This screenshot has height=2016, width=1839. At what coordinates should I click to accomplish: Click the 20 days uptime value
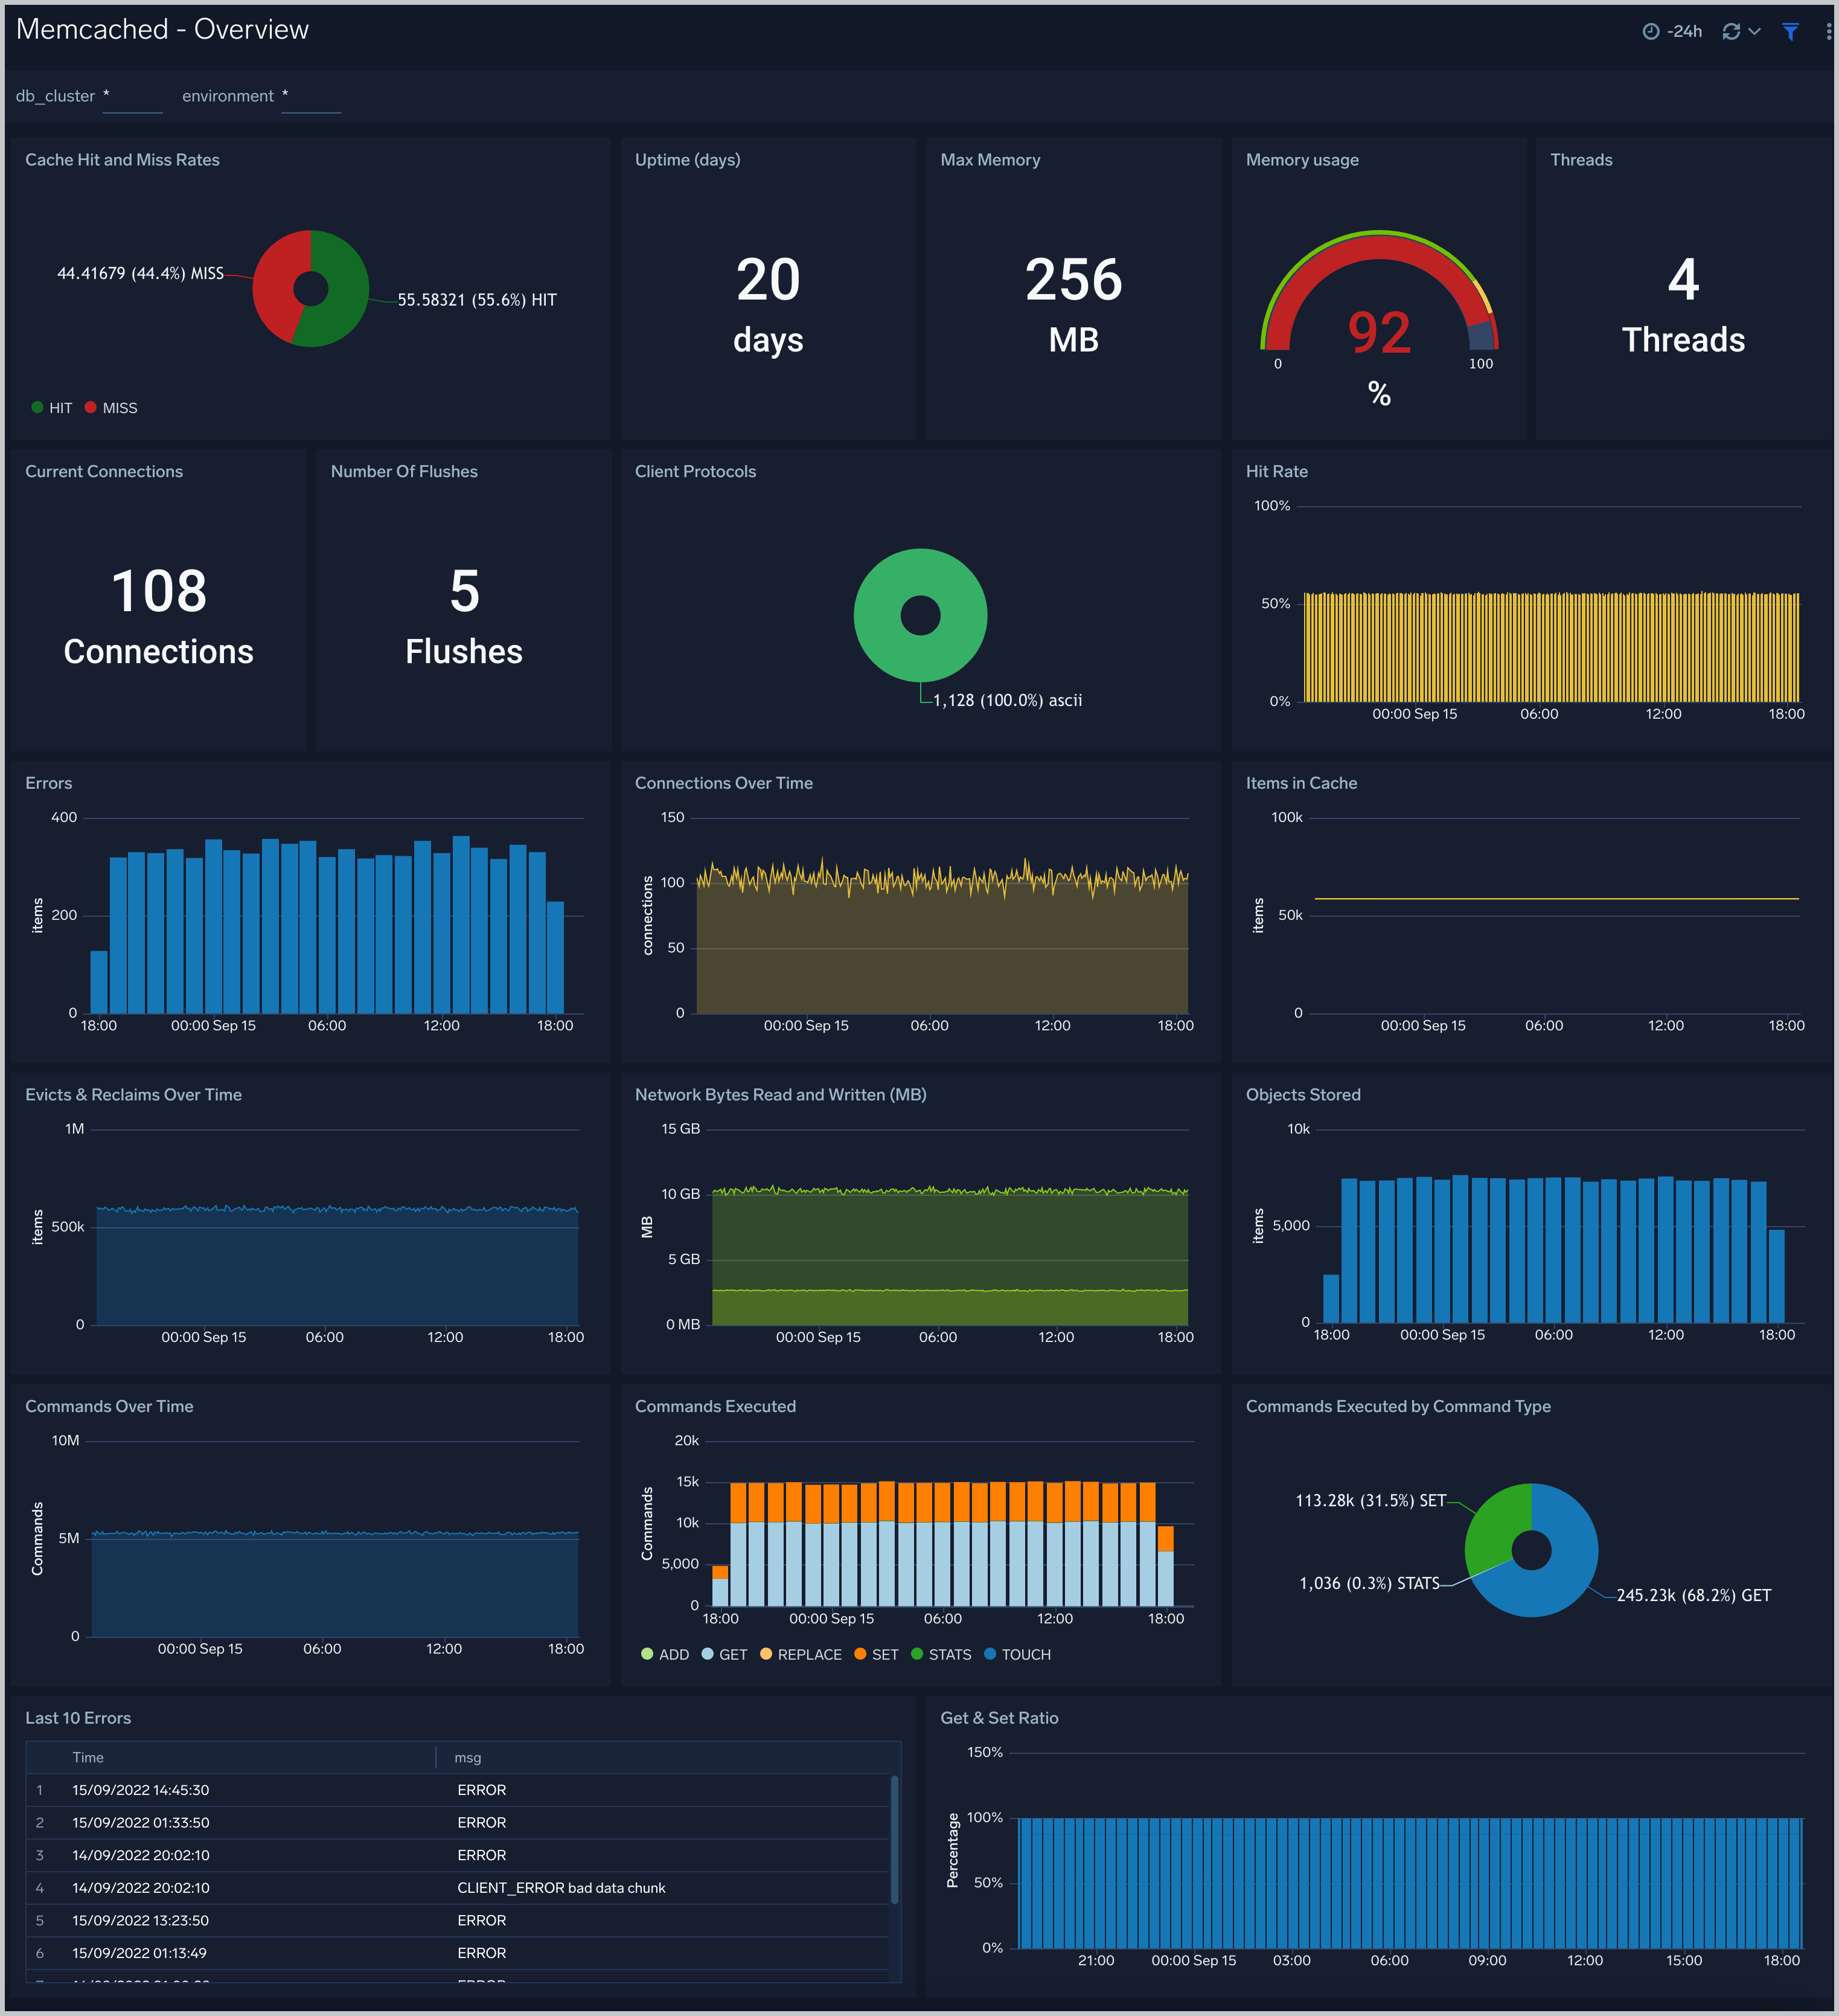click(767, 305)
